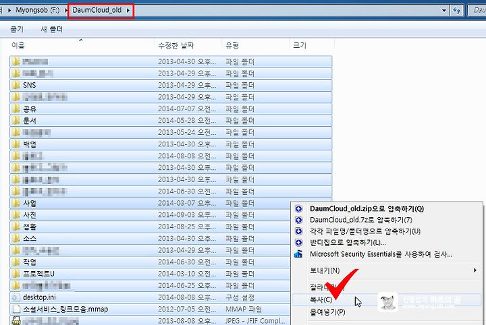Click the Bandizip icon beside DaumCloud_old.zip compress entry

tap(298, 208)
